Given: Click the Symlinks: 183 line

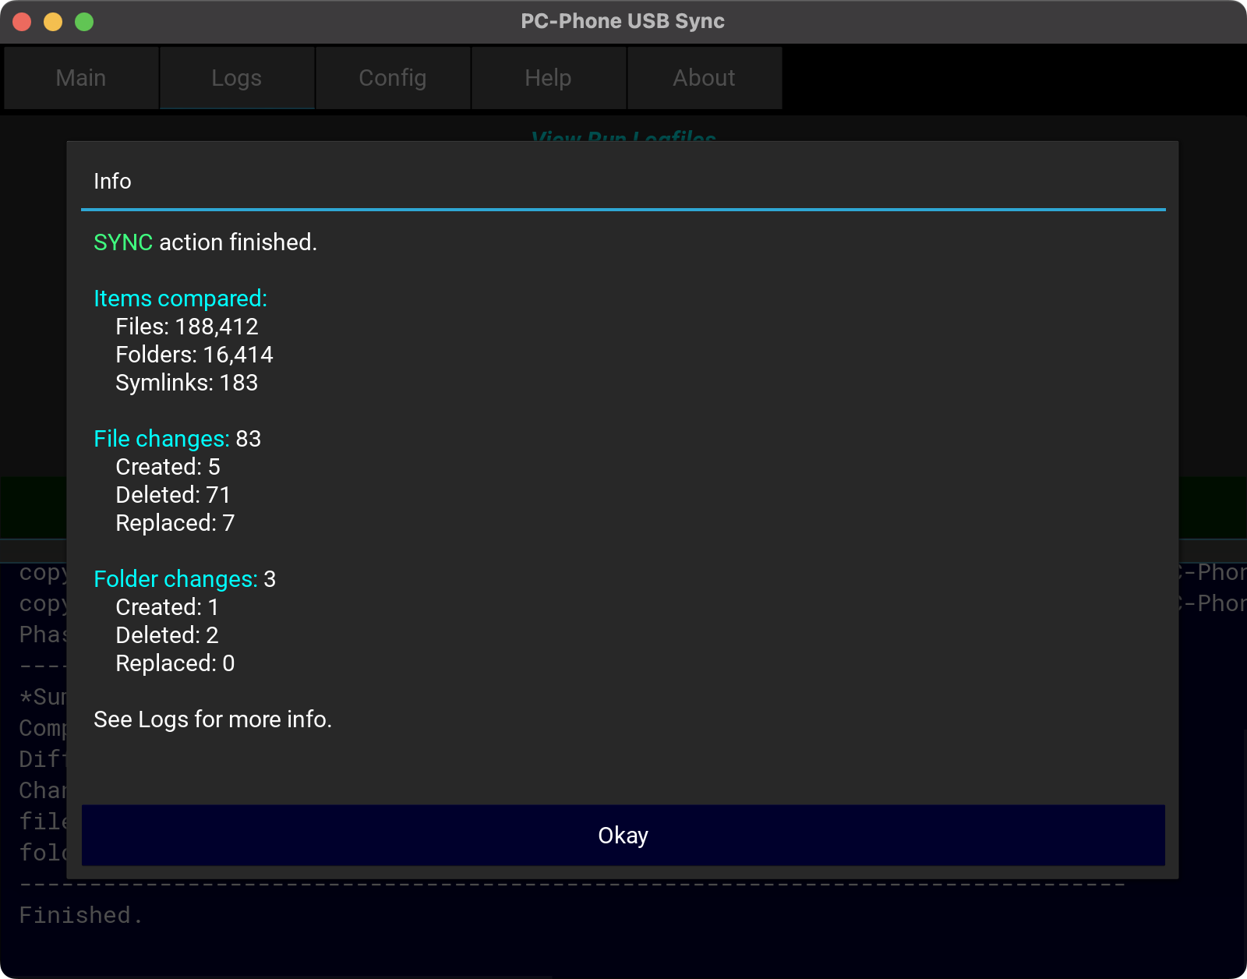Looking at the screenshot, I should 186,383.
